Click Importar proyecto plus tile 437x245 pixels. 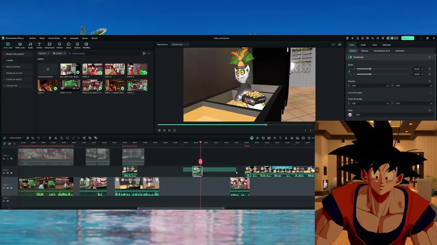[48, 69]
